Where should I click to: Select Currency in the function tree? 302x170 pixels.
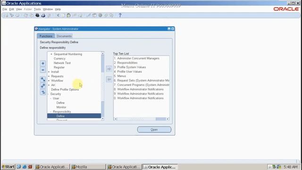[59, 59]
